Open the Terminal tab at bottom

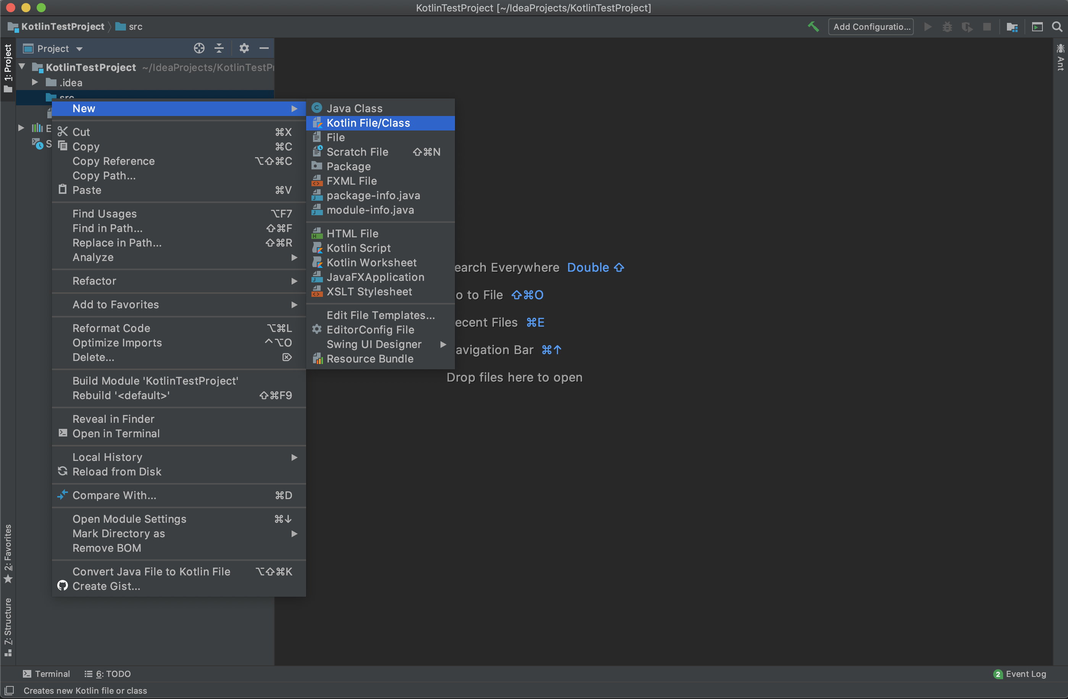coord(47,673)
